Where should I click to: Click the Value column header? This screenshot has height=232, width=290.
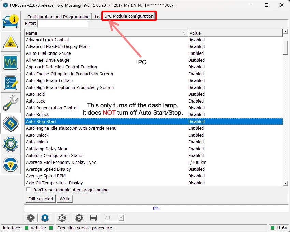point(235,33)
